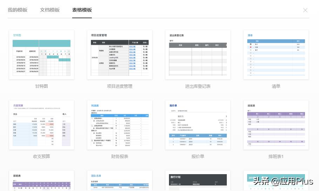Switch to the 我的模板 tab

18,10
